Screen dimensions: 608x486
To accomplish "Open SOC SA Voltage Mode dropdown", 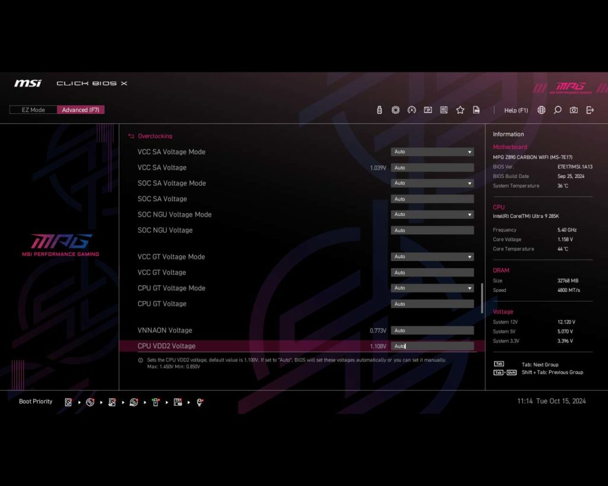I will pyautogui.click(x=432, y=183).
